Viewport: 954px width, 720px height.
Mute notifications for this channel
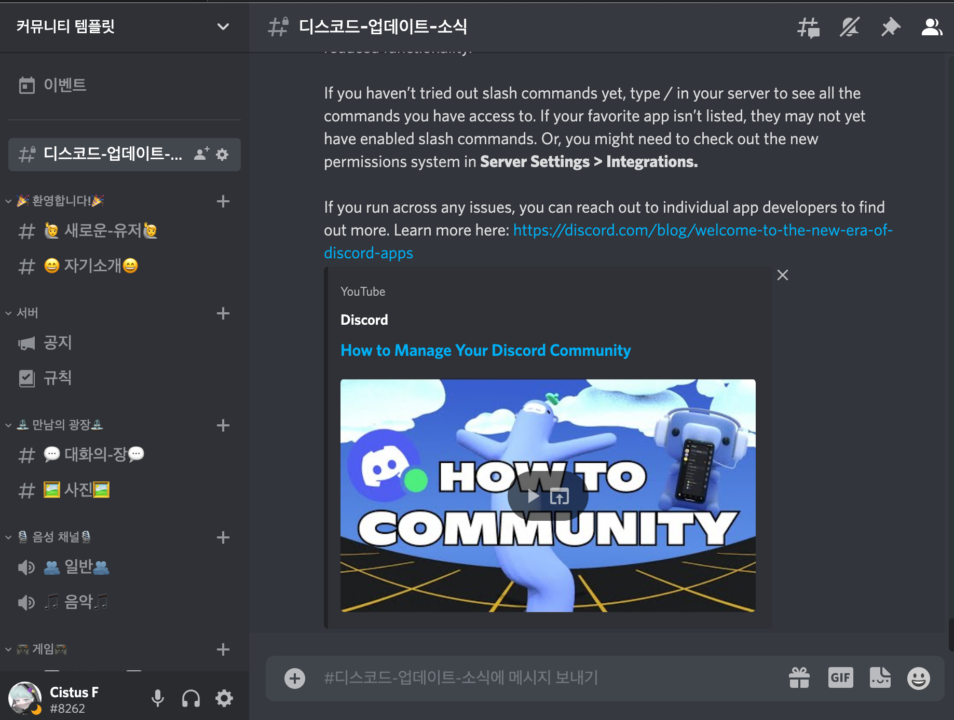(x=849, y=27)
